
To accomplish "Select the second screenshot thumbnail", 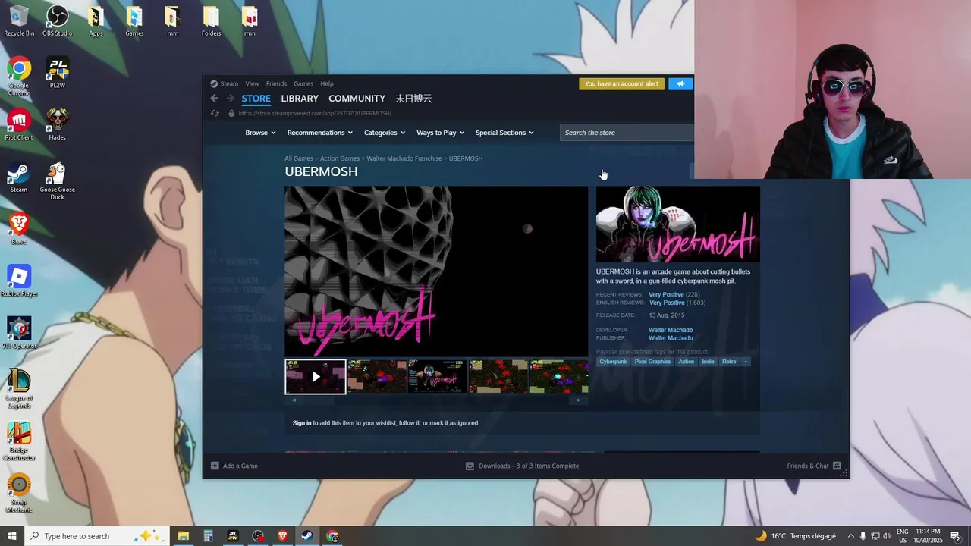I will [x=377, y=377].
